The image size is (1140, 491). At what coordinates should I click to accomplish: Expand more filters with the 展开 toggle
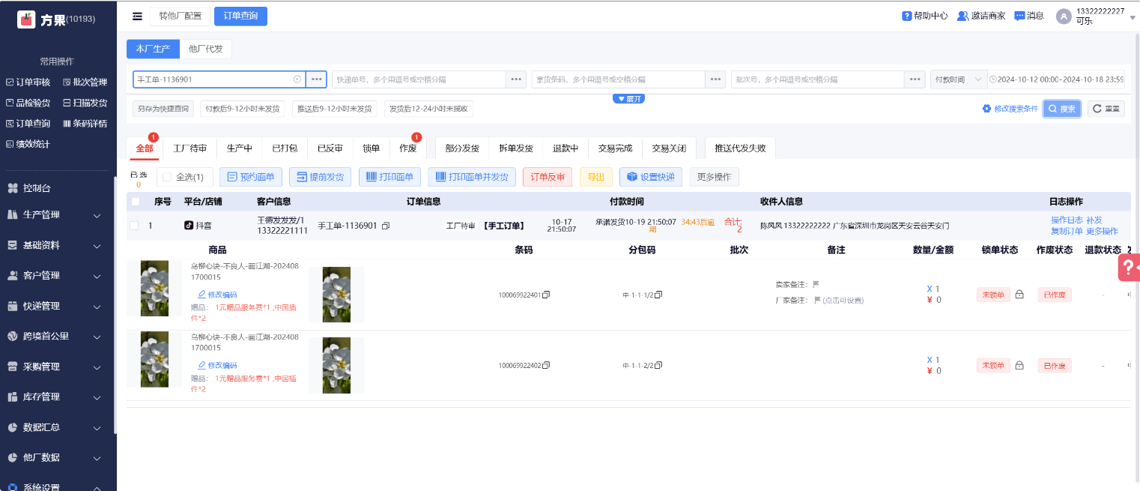[x=628, y=99]
